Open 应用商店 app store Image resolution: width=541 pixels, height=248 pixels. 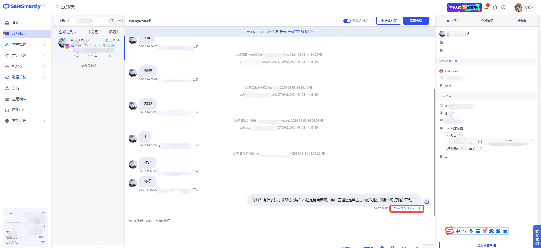pyautogui.click(x=19, y=99)
